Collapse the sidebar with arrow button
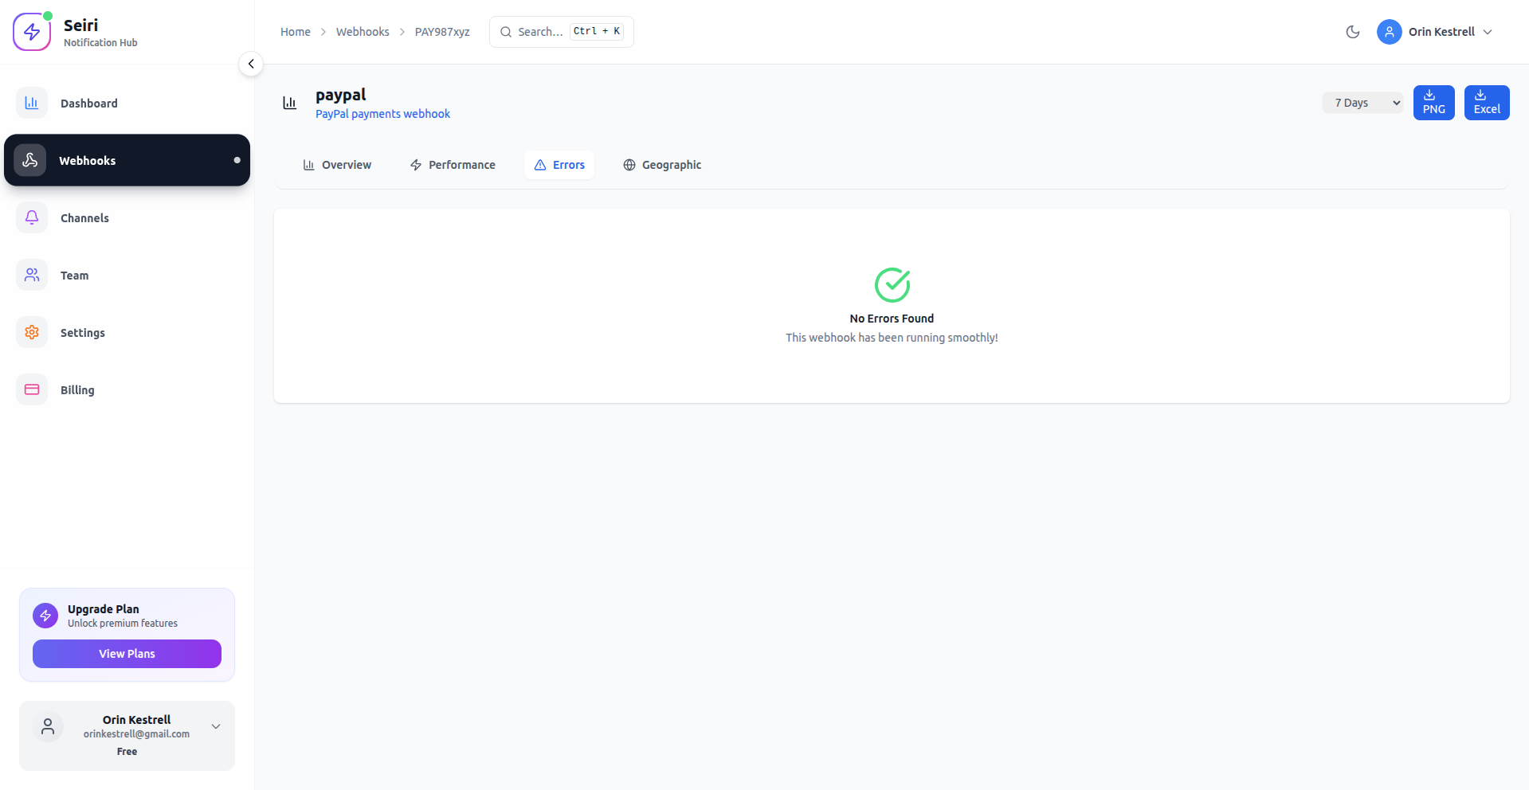 251,64
